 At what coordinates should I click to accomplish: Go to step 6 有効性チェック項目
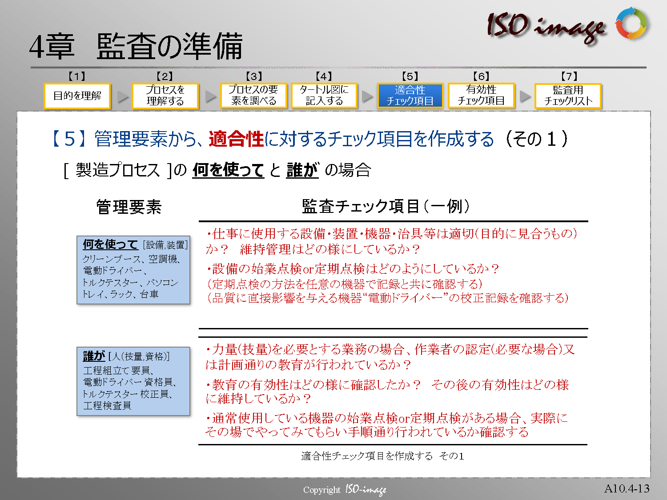pyautogui.click(x=481, y=96)
